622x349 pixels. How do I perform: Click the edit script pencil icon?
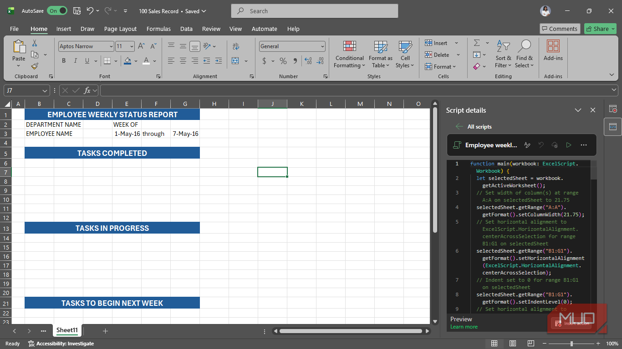click(527, 145)
